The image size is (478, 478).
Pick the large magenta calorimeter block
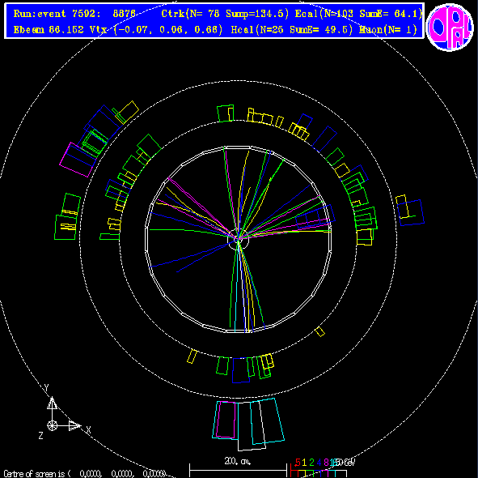click(x=78, y=160)
